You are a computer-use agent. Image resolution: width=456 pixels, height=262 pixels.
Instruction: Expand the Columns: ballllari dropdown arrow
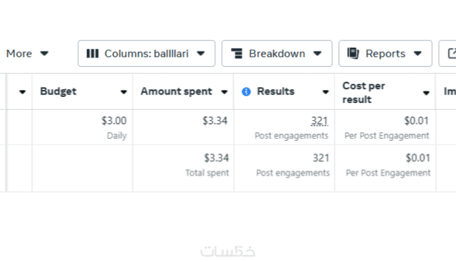(201, 54)
